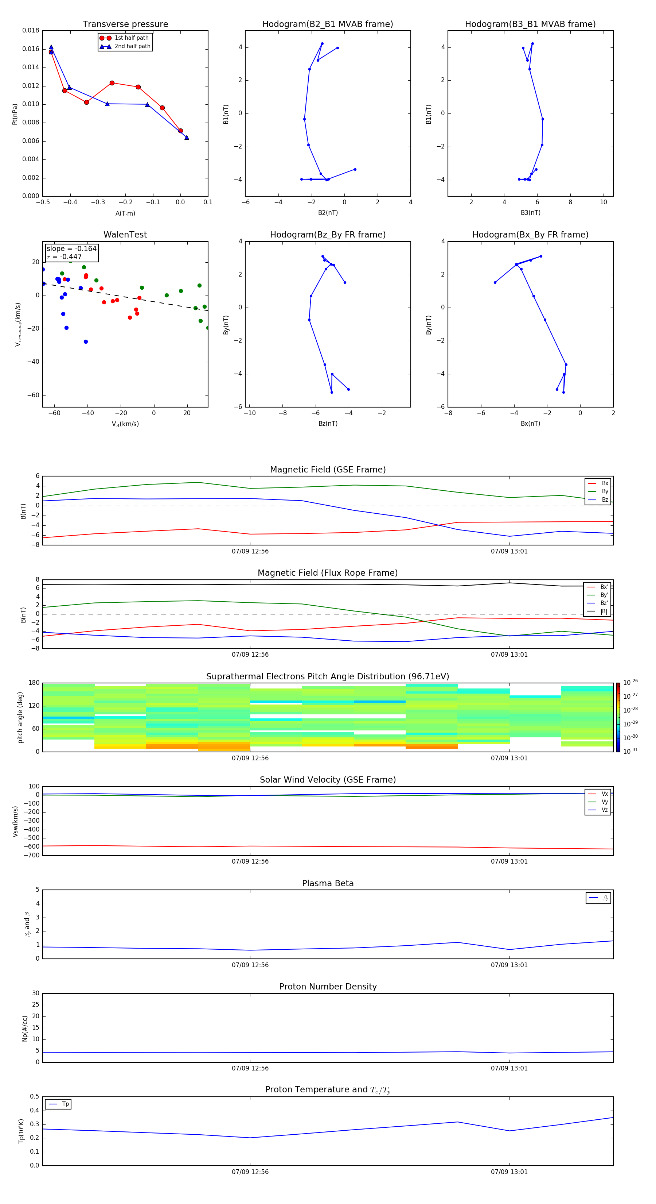Screen dimensions: 656x1204
Task: Click the "Hodogram(Bz_By FR frame)" title
Action: click(x=328, y=235)
